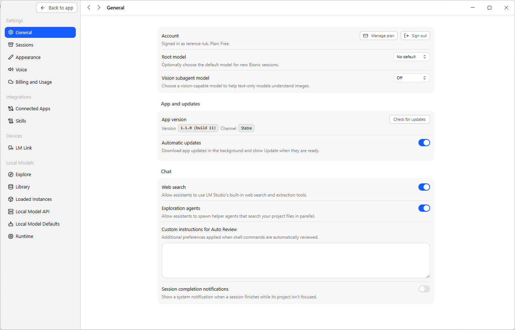Screen dimensions: 515x330
Task: Disable the Automatic updates toggle
Action: (x=424, y=143)
